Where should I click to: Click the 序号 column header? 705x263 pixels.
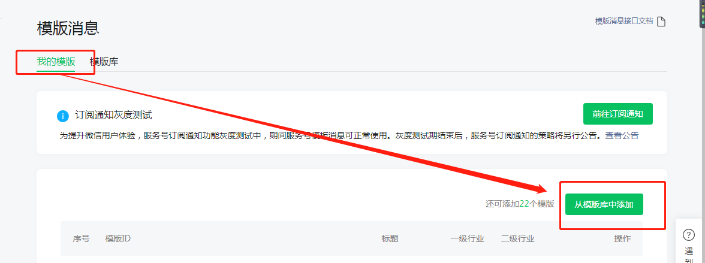(x=81, y=238)
